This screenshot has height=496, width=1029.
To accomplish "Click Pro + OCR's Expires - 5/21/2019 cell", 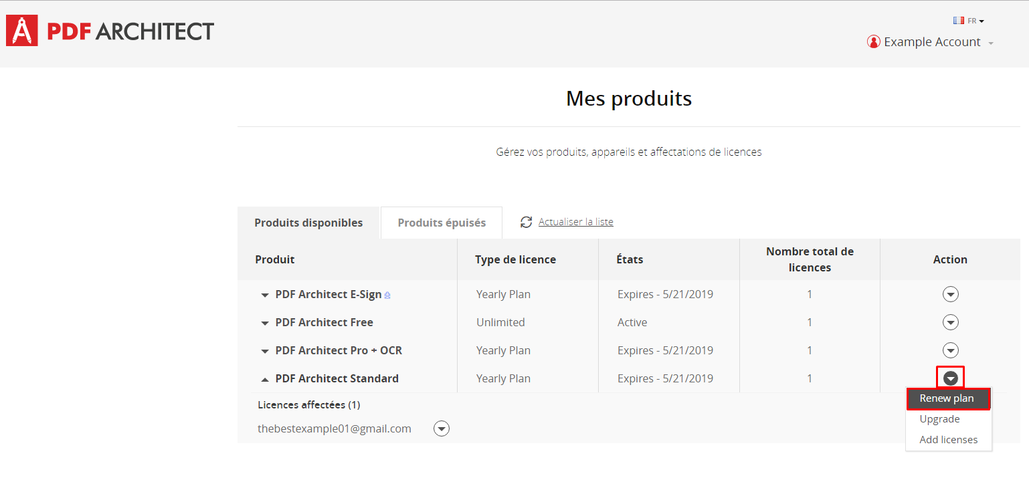I will click(665, 350).
